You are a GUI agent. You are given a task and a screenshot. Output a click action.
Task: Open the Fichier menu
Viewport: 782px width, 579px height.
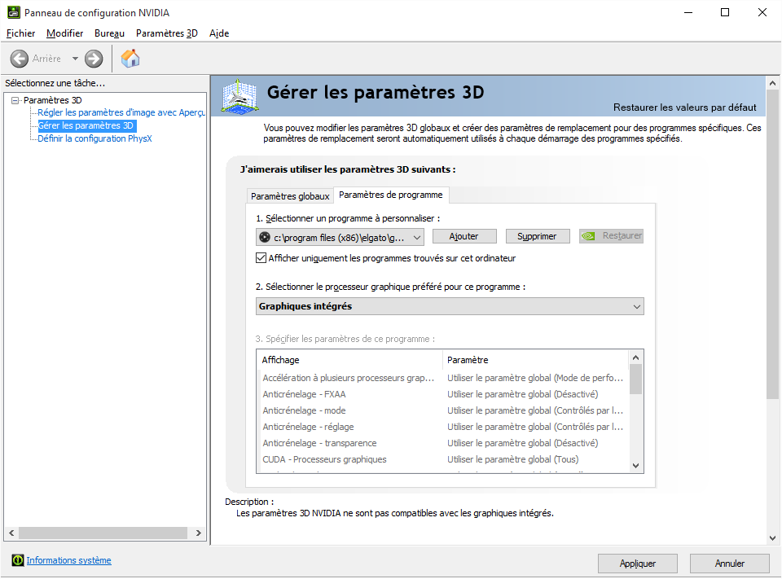[x=21, y=33]
